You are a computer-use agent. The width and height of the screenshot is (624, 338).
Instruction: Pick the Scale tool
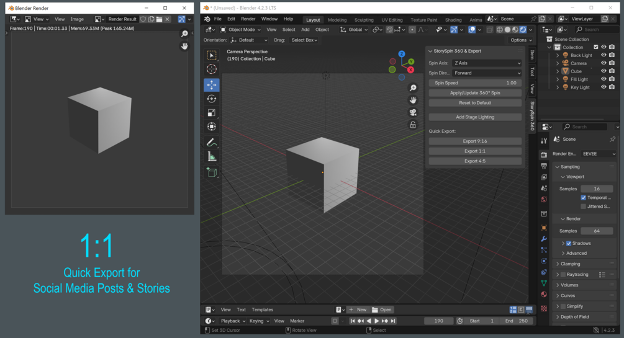212,113
